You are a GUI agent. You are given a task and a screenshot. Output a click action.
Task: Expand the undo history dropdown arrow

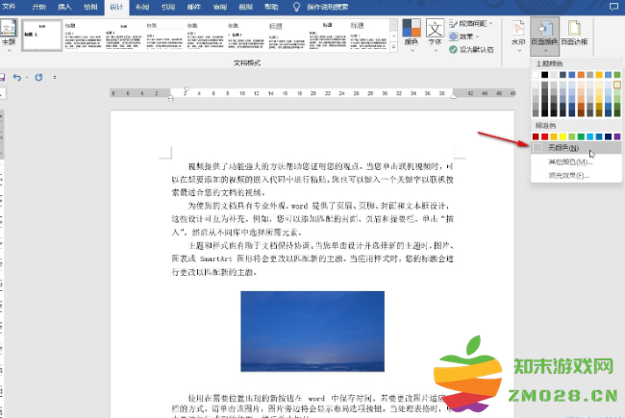[27, 77]
